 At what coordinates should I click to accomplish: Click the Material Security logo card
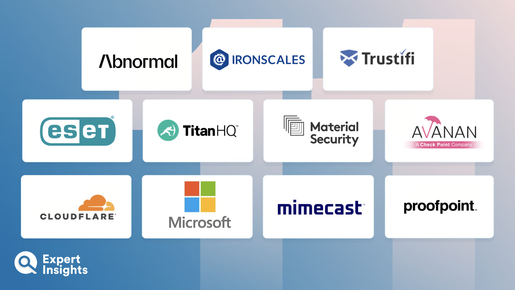318,131
